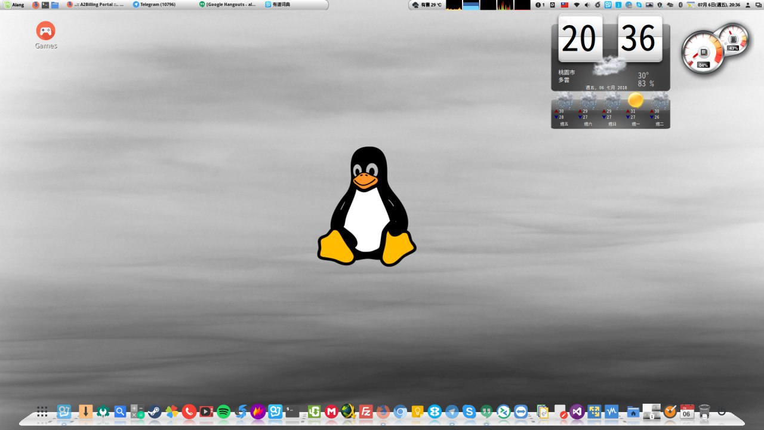Launch Telegram from the dock
The width and height of the screenshot is (764, 430).
pyautogui.click(x=452, y=411)
